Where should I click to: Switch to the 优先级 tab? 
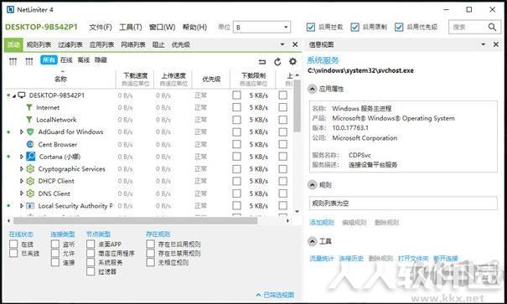click(x=181, y=44)
